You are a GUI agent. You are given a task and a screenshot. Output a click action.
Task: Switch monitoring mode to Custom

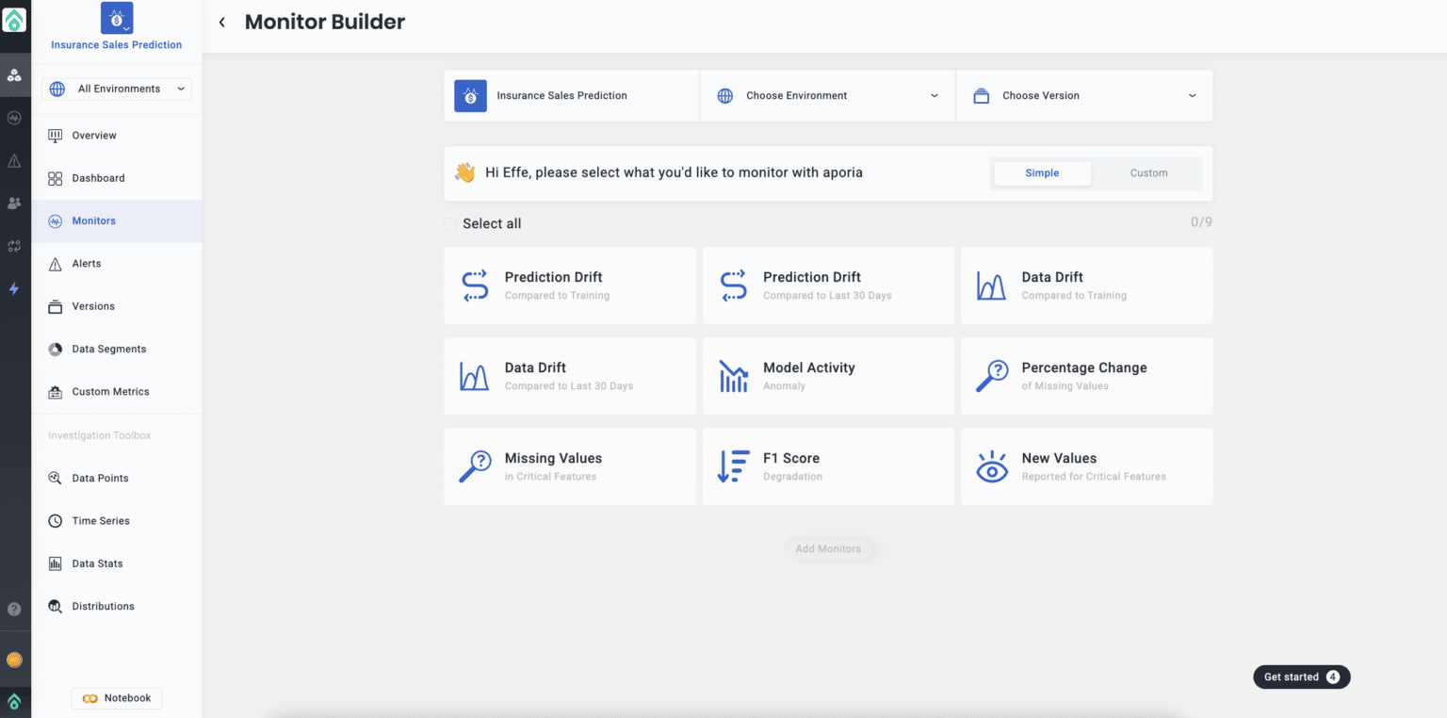tap(1148, 172)
